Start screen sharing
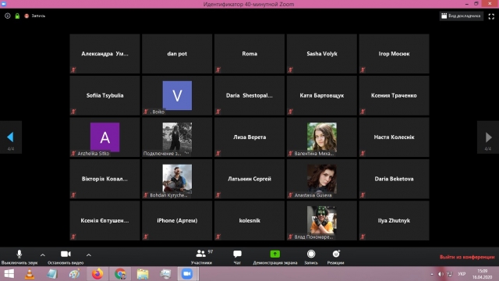Viewport: 499px width, 281px height. [x=275, y=257]
